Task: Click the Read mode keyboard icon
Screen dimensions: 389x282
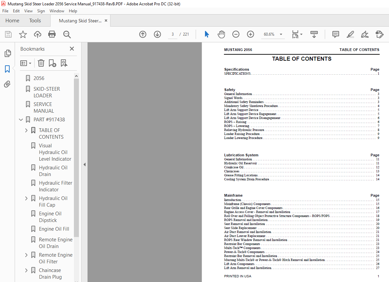Action: [x=314, y=34]
